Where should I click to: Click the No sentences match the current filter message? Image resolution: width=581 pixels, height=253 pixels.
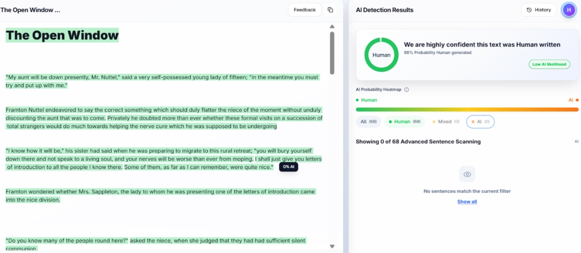click(467, 191)
